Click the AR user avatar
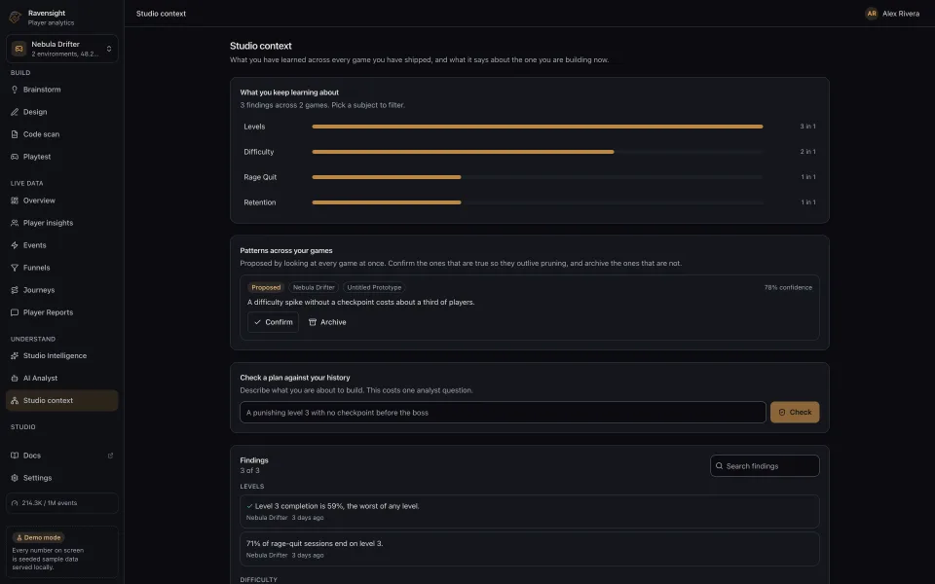Screen dimensions: 935x584 click(871, 13)
